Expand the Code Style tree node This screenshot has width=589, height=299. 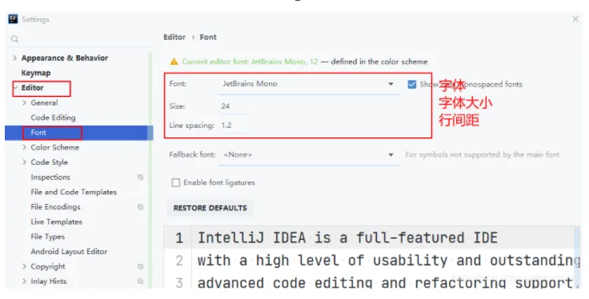(25, 162)
